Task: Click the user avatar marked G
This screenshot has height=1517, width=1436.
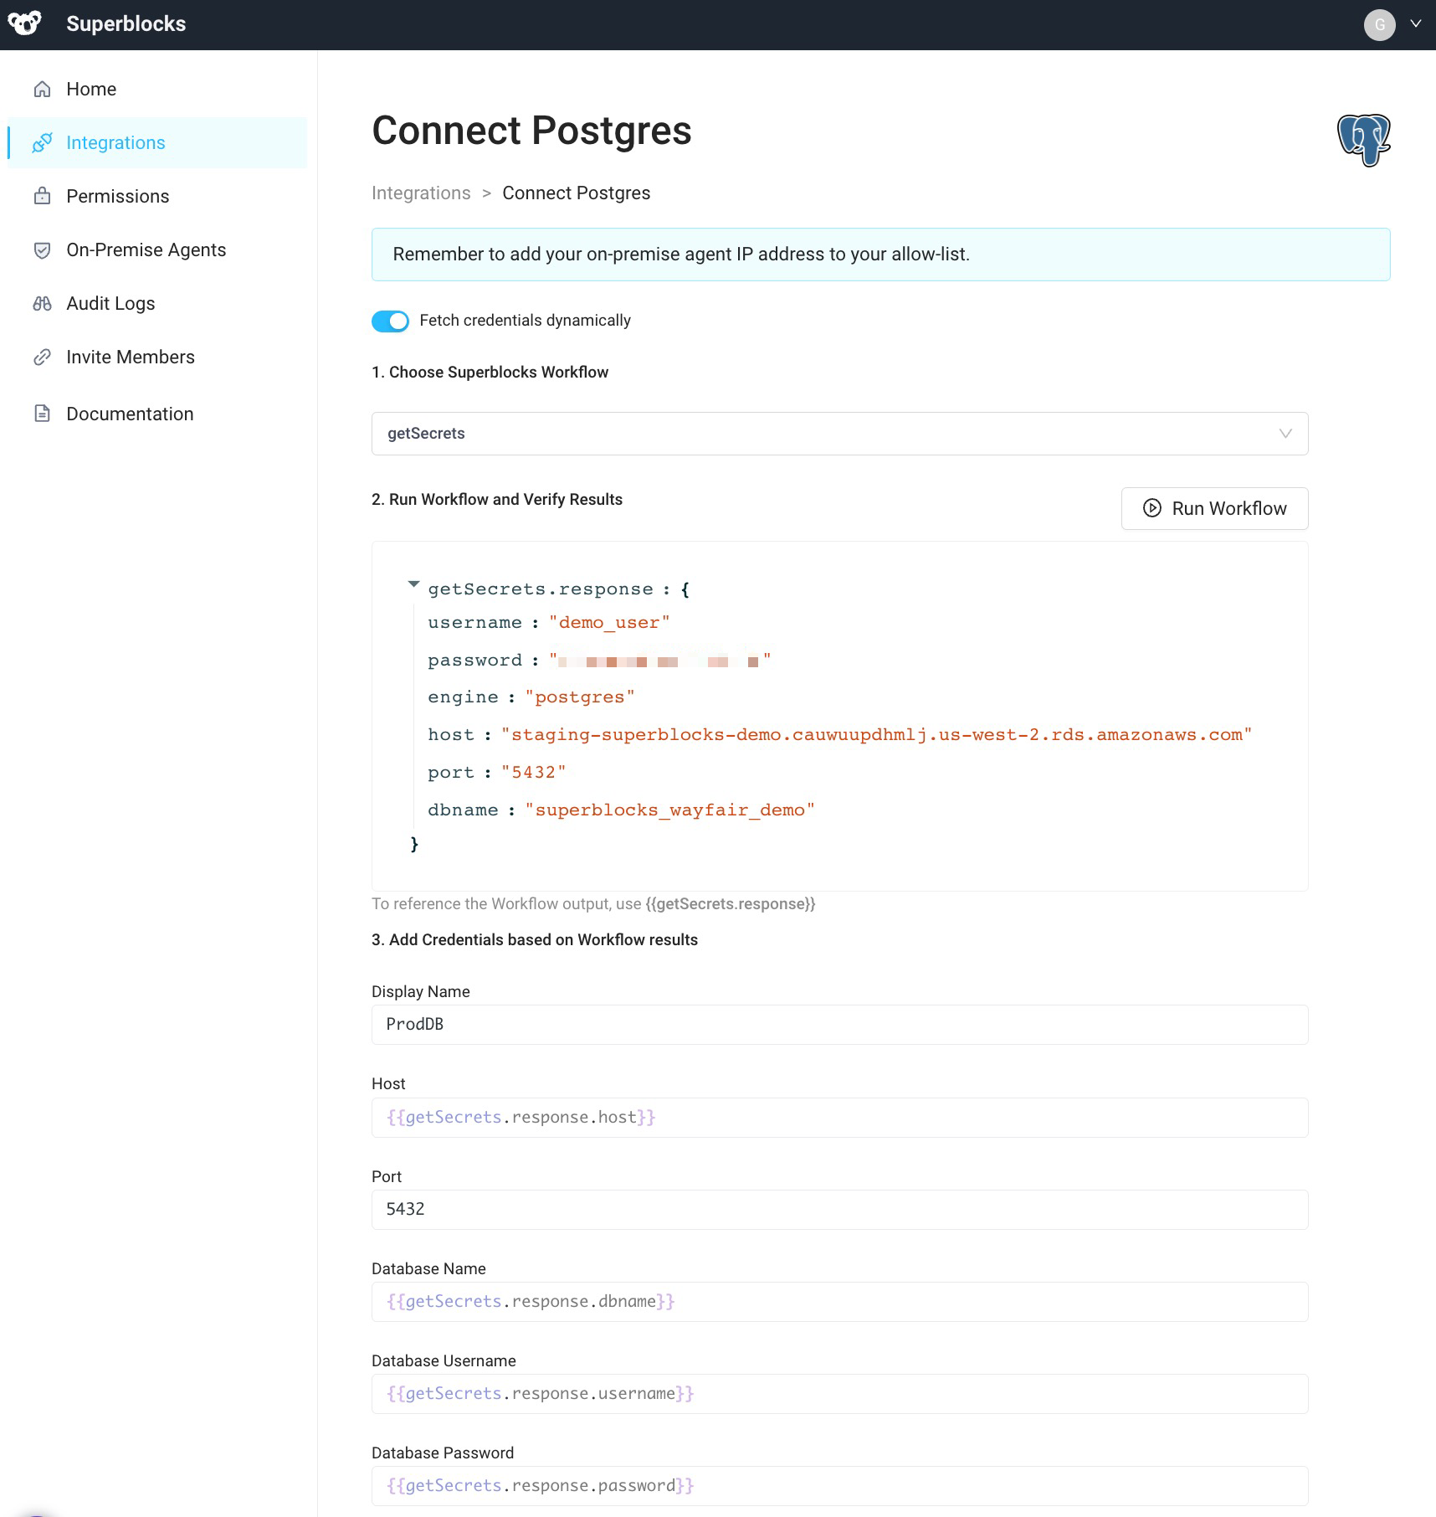Action: click(1379, 24)
